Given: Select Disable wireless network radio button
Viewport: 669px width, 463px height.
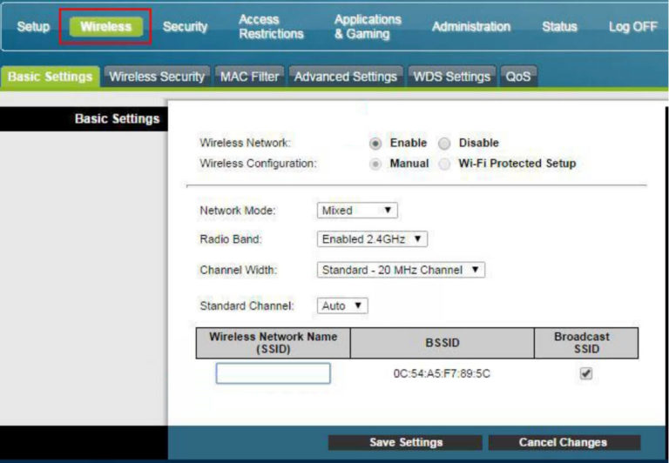Looking at the screenshot, I should point(444,143).
